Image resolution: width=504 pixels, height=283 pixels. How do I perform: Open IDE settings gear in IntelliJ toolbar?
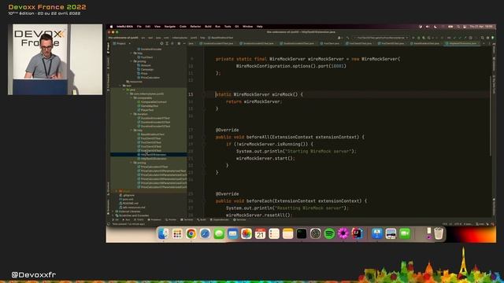tap(487, 38)
